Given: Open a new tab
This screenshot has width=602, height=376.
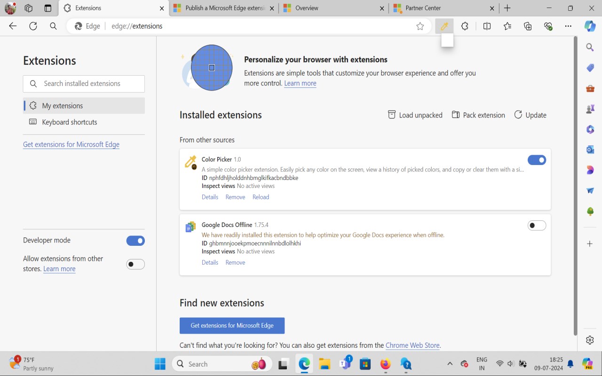Looking at the screenshot, I should tap(507, 8).
